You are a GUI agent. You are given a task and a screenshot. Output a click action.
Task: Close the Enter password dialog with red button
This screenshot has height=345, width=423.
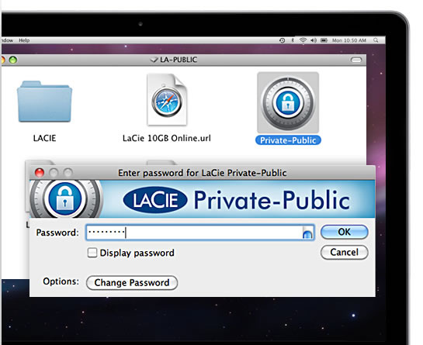pos(40,172)
